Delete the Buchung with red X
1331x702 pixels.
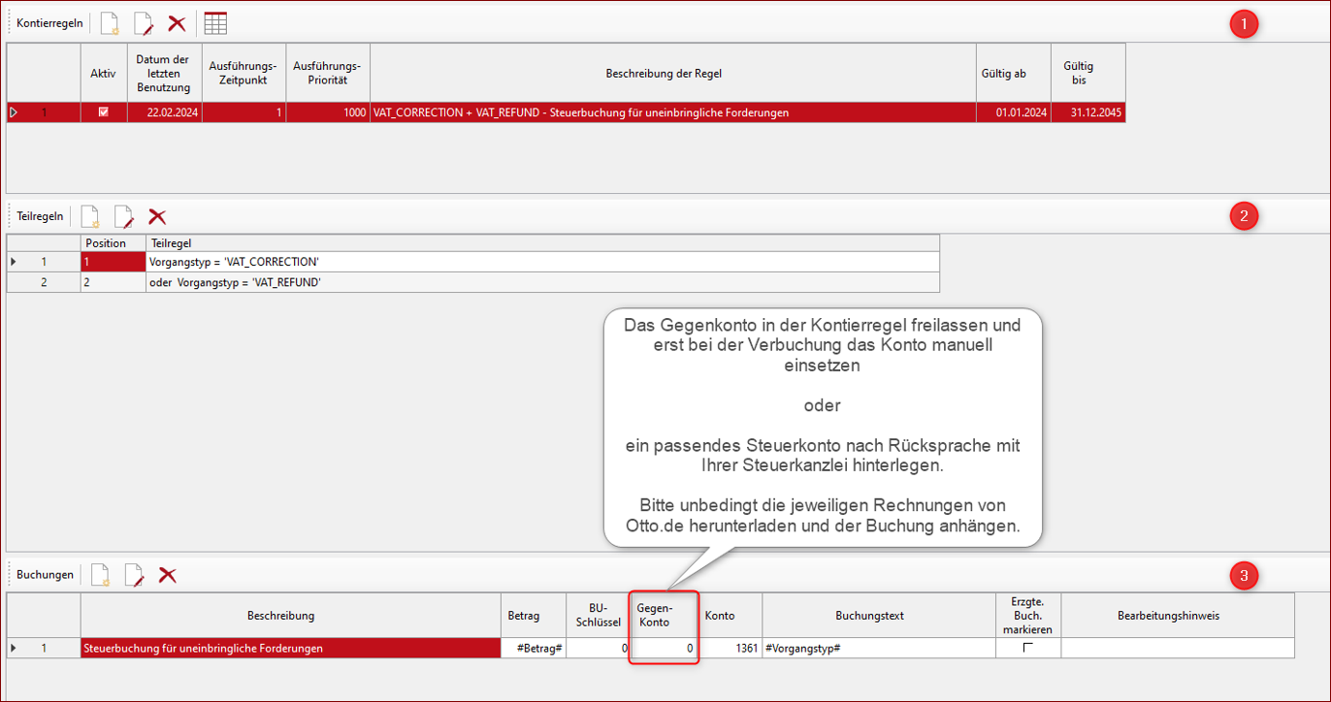168,575
